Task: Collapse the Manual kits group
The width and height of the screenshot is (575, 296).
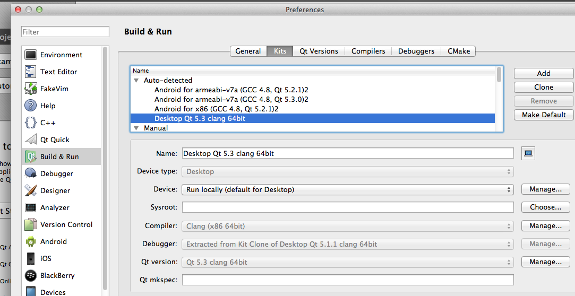Action: 136,128
